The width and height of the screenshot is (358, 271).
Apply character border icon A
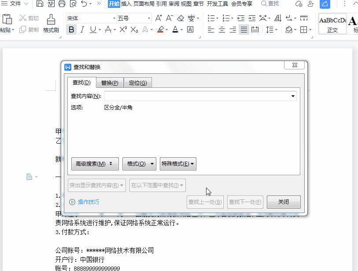click(x=190, y=29)
